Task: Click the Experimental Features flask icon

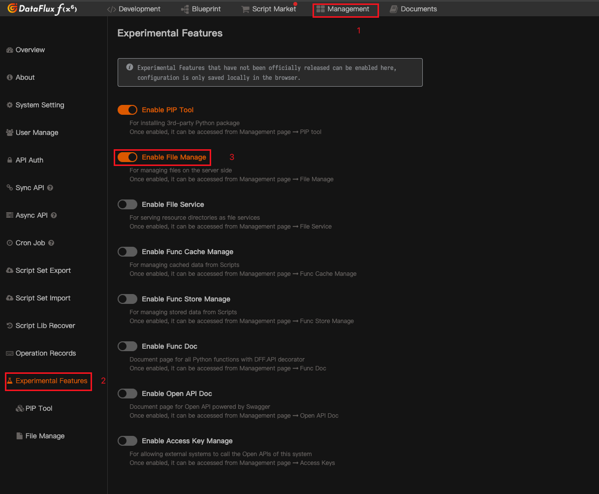Action: 9,381
